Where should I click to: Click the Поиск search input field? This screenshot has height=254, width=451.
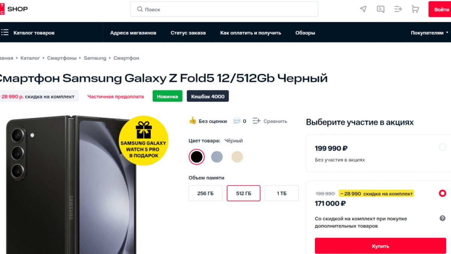pyautogui.click(x=224, y=9)
